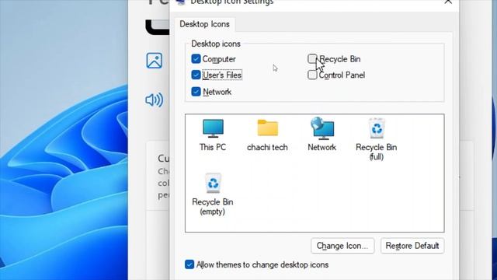Enable the Recycle Bin checkbox
This screenshot has height=280, width=497.
coord(312,59)
